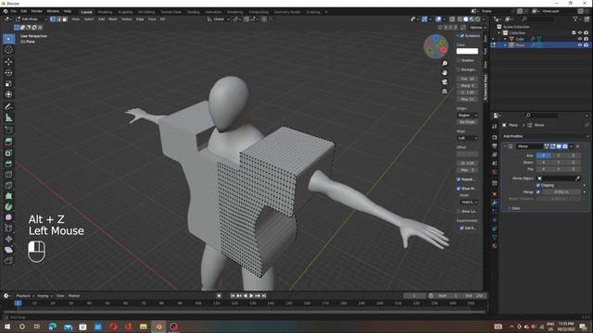The height and width of the screenshot is (333, 593).
Task: Hide the Cube object in outliner
Action: [x=580, y=39]
